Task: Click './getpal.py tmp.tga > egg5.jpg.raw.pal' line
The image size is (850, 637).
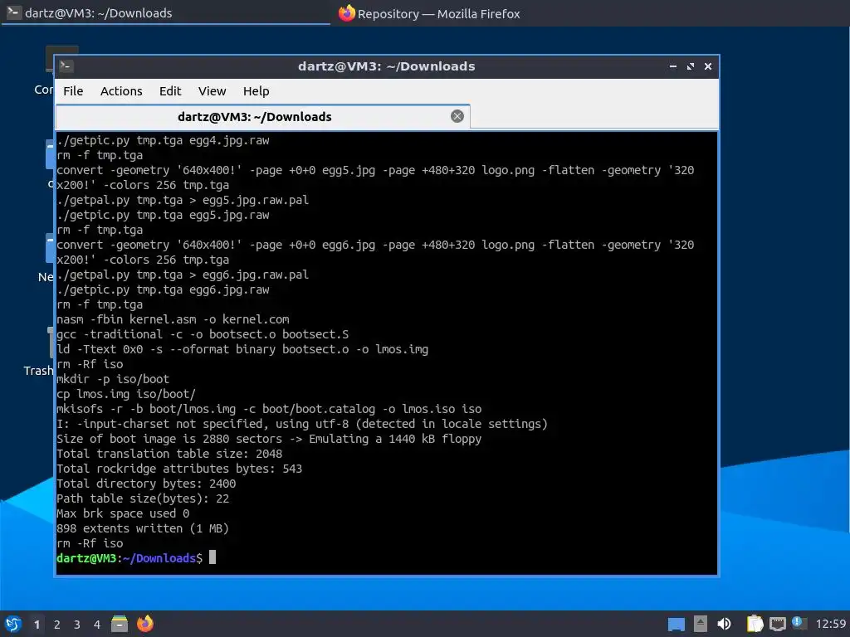Action: pos(183,200)
